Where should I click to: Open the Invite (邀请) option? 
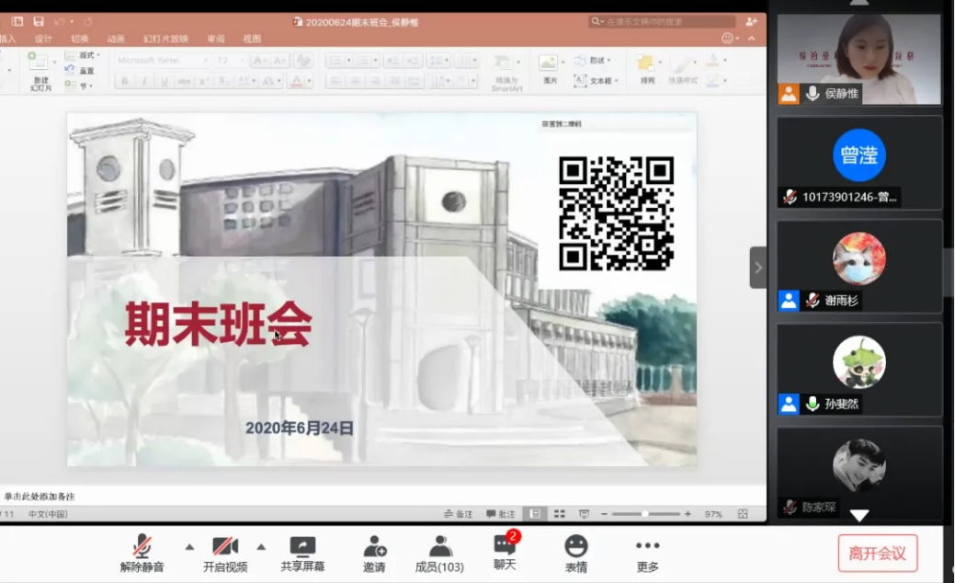pyautogui.click(x=375, y=554)
